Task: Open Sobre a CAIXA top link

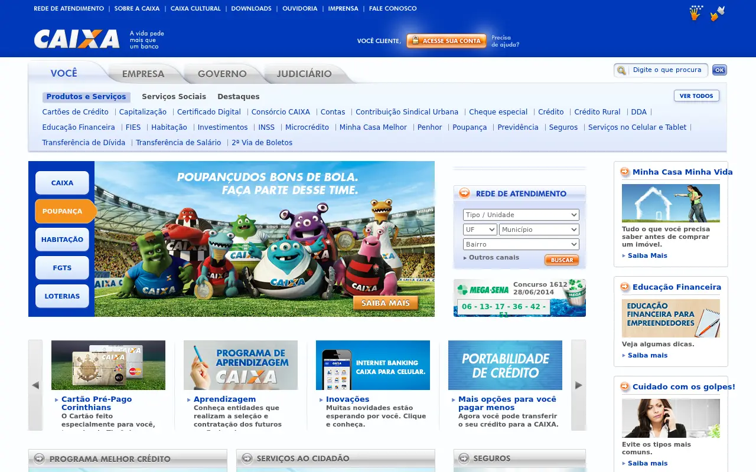Action: pos(137,8)
